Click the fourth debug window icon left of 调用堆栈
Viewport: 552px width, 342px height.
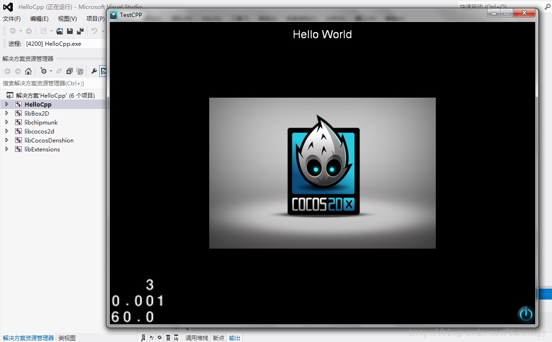(168, 338)
